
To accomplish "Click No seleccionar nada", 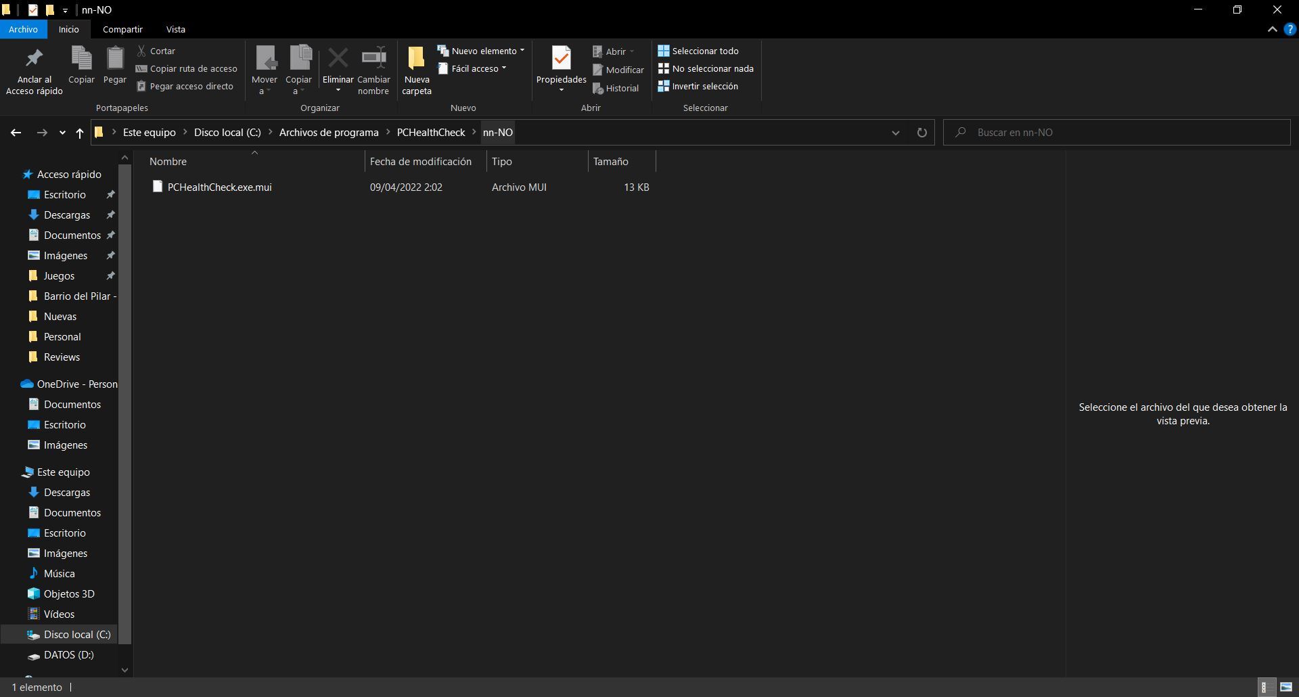I will point(706,68).
